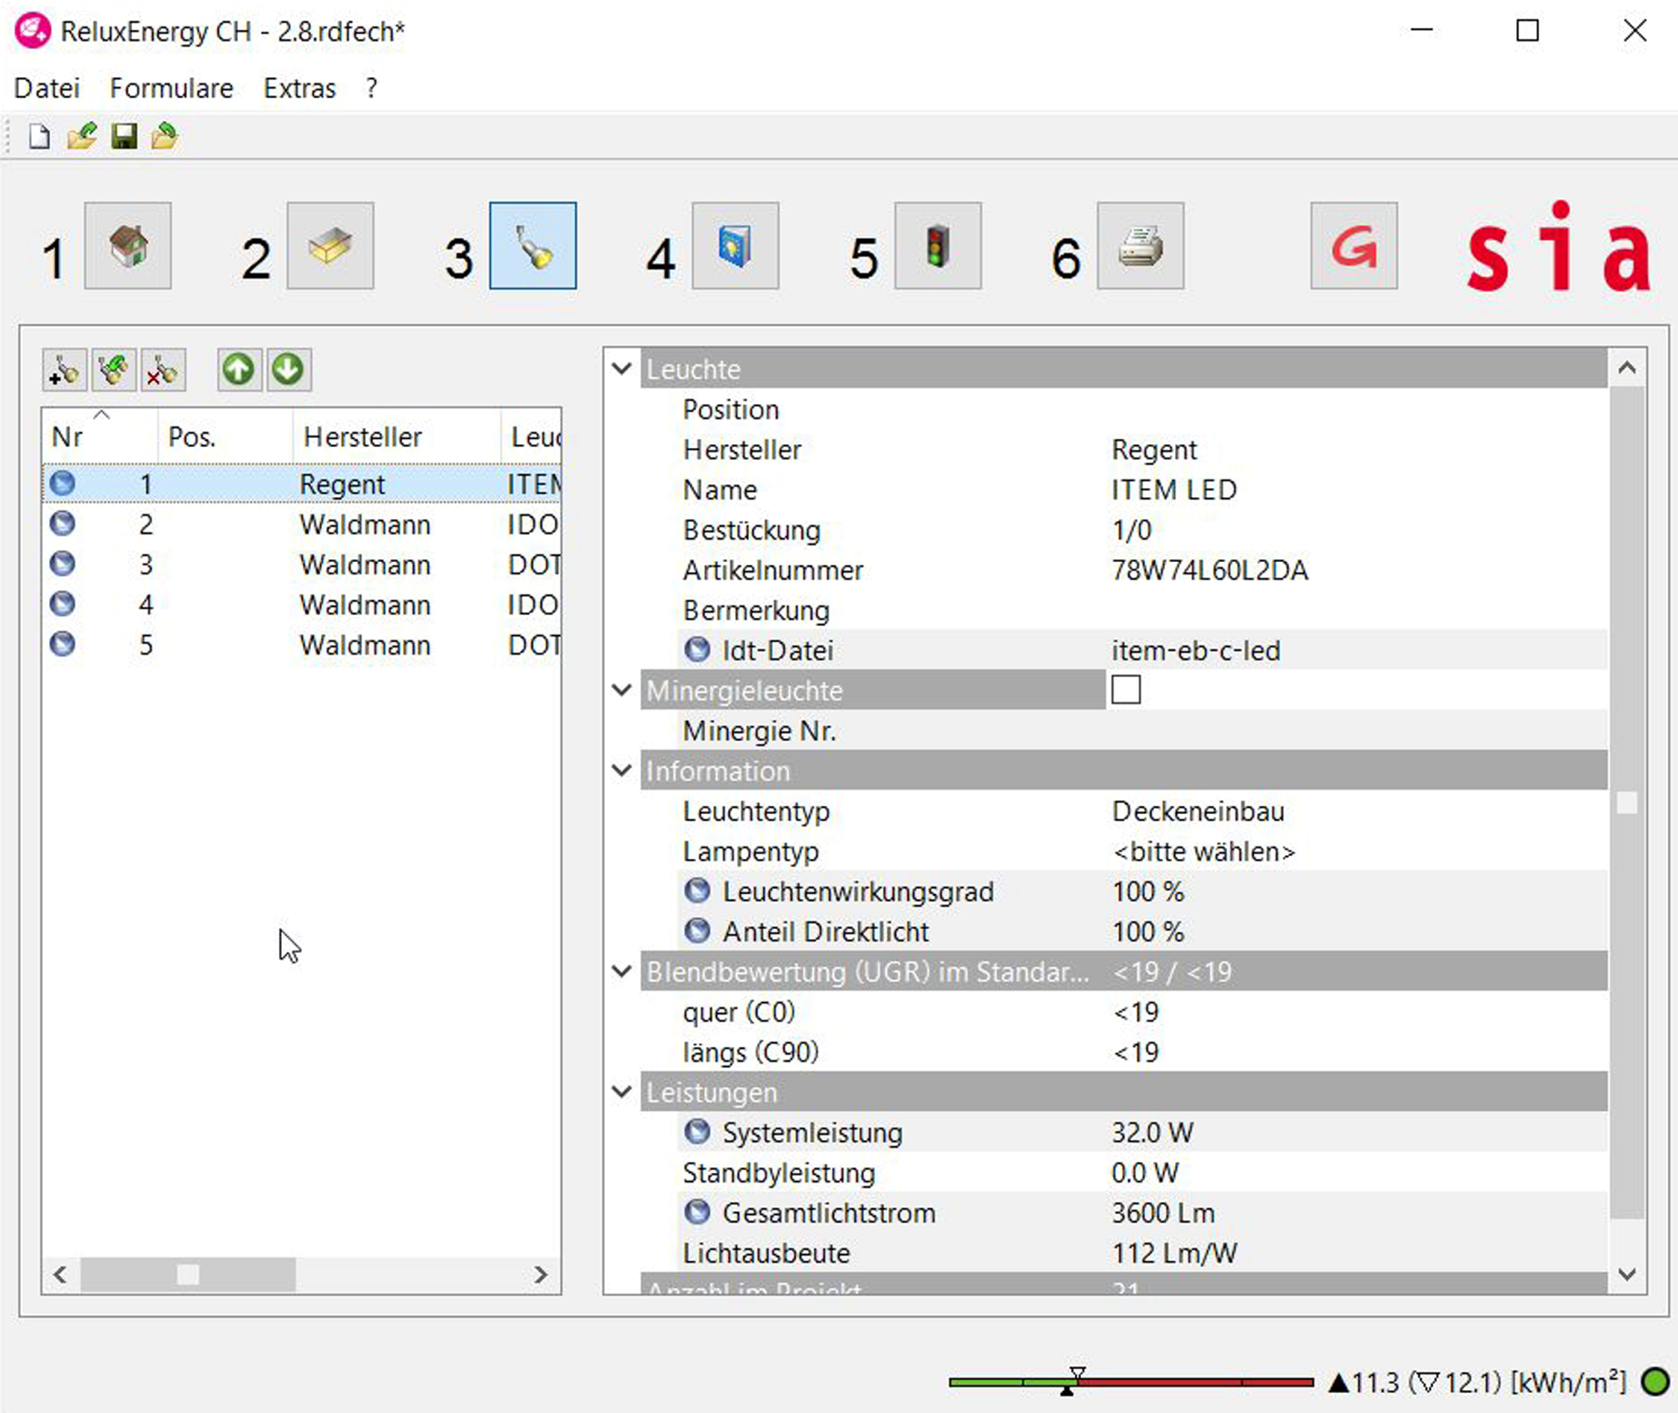Viewport: 1678px width, 1413px height.
Task: Click the globe icon beside Gesamtlichtstrom
Action: 697,1213
